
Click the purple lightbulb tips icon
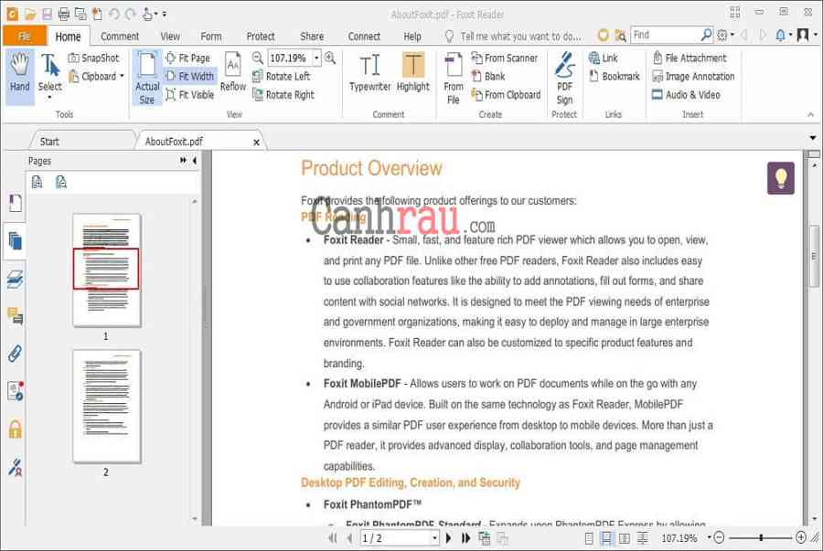coord(781,178)
